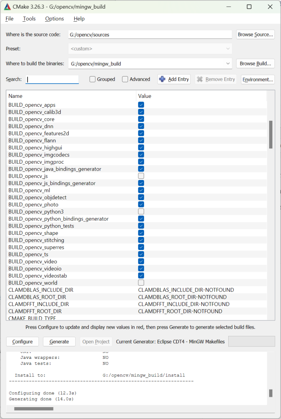
Task: Check the BUILD_opencv_world checkbox
Action: (141, 282)
